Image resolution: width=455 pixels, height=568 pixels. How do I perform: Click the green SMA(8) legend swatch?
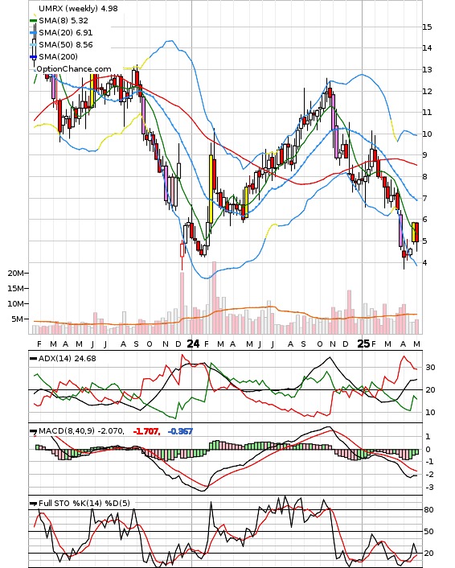coord(33,21)
